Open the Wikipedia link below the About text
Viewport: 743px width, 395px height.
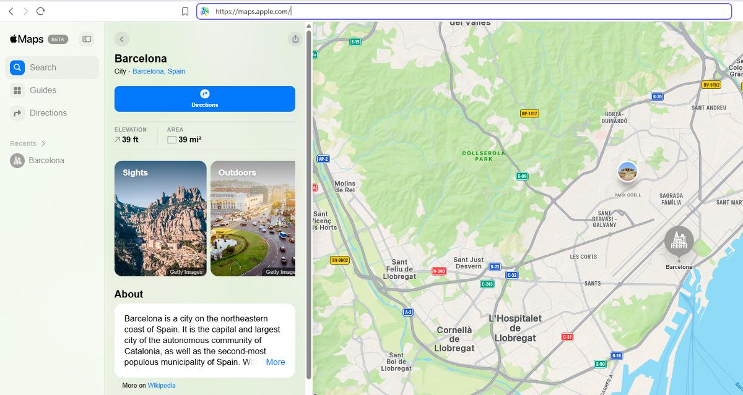coord(161,384)
